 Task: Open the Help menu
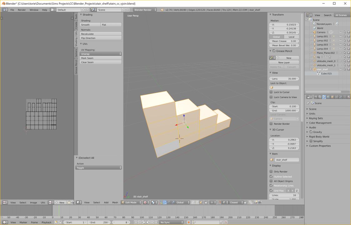(x=45, y=10)
